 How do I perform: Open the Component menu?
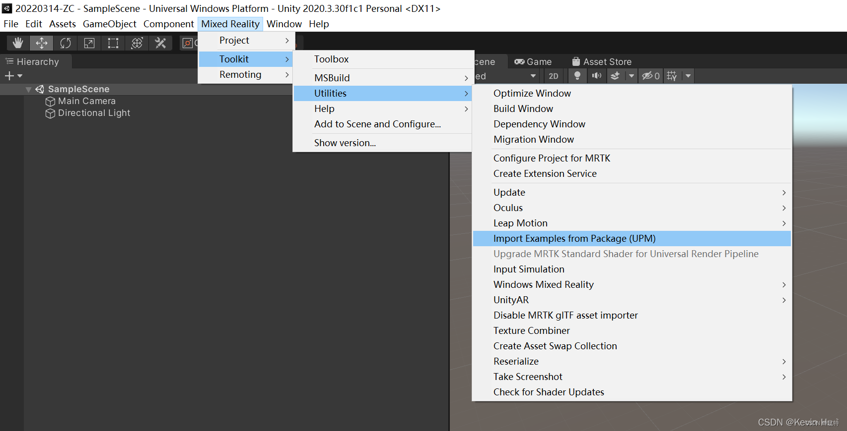[169, 24]
